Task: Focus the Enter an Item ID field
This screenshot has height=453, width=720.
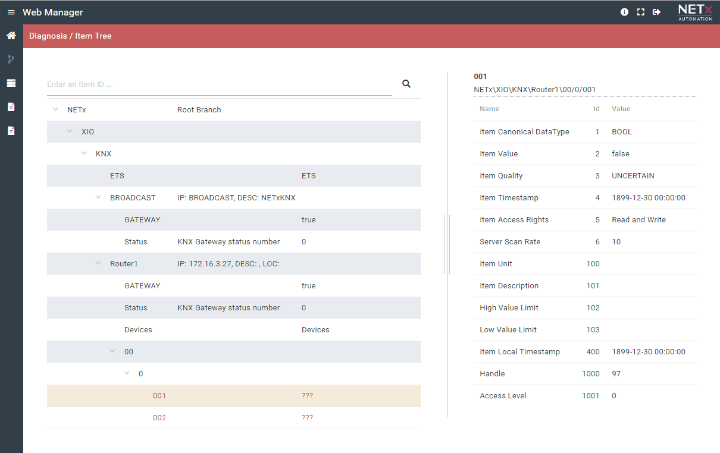Action: coord(220,84)
